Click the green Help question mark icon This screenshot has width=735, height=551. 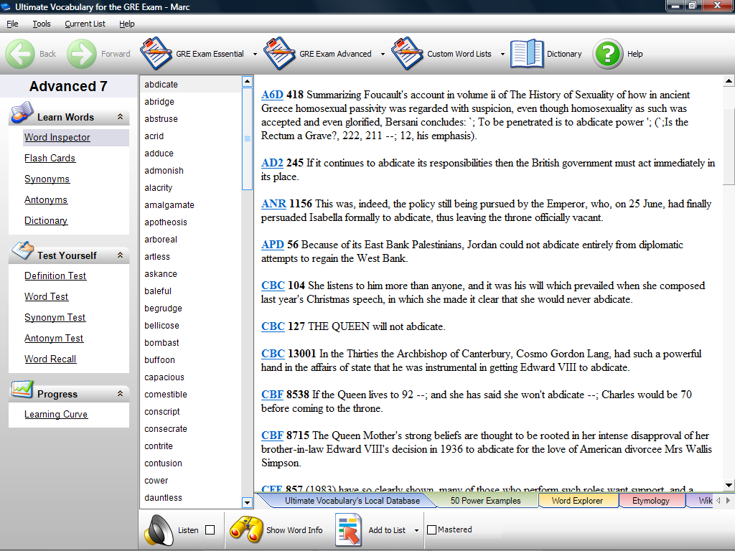[x=608, y=54]
